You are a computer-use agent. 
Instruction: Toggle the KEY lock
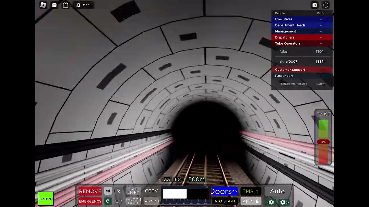click(x=251, y=201)
